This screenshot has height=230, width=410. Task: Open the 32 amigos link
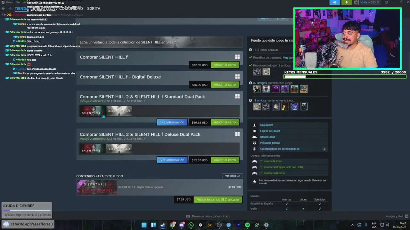(x=260, y=83)
